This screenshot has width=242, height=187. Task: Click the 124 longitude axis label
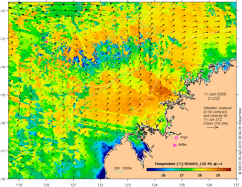[x=155, y=185]
